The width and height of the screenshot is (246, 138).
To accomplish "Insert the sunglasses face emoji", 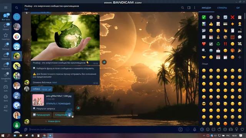I will pos(204,103).
